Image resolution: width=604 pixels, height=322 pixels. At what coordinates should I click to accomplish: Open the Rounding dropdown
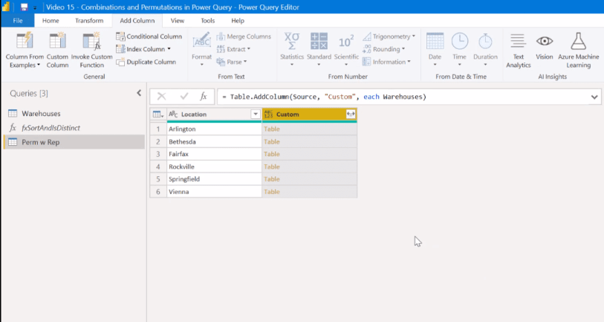pos(384,49)
